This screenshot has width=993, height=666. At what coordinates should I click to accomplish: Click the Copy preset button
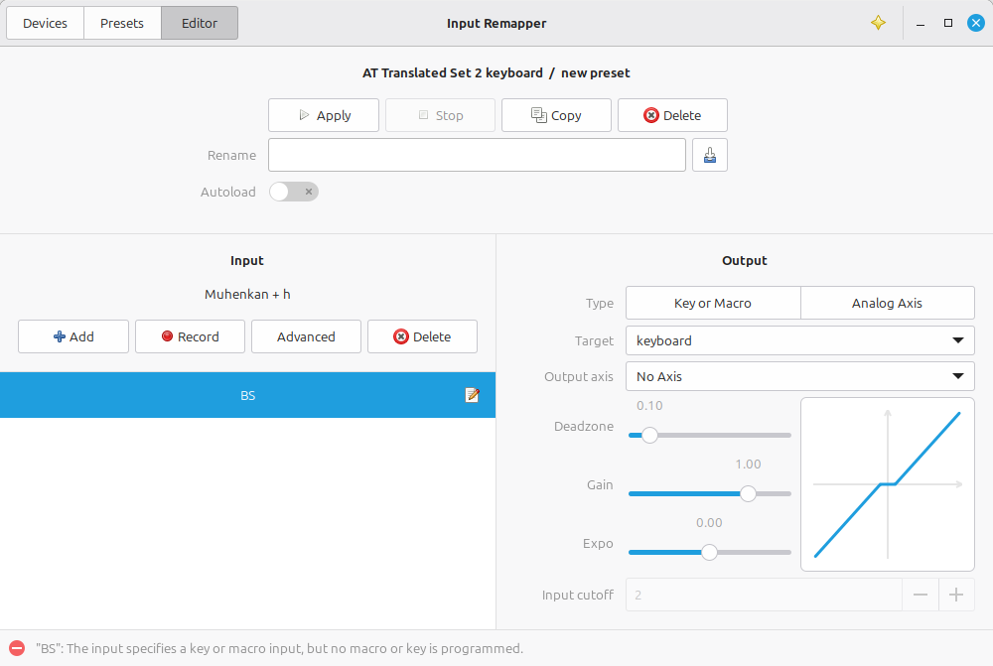(x=556, y=115)
